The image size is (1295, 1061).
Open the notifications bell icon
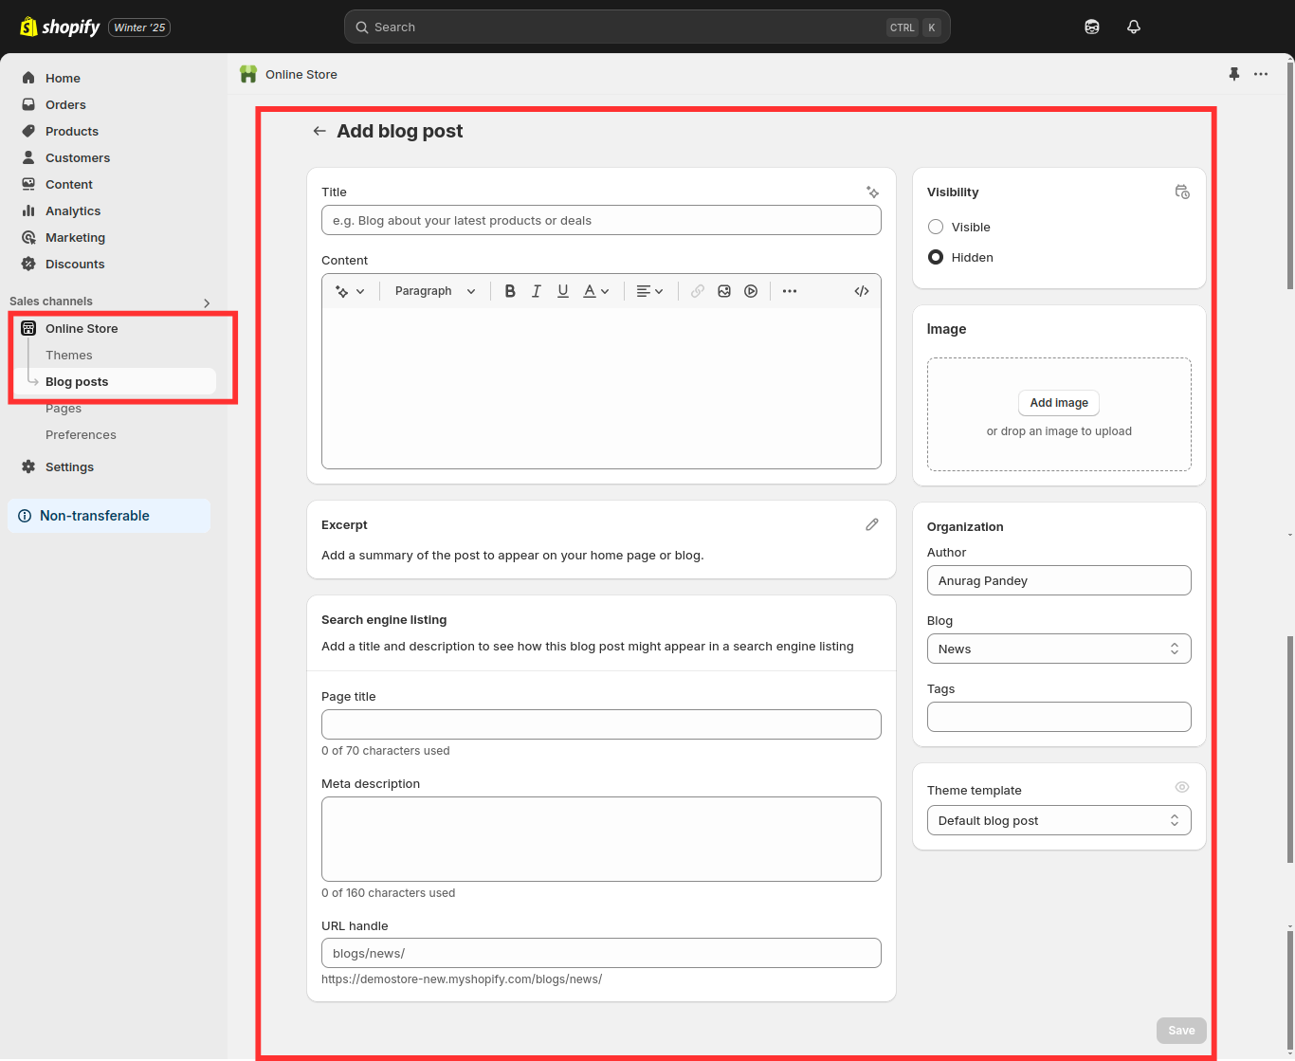click(x=1133, y=27)
